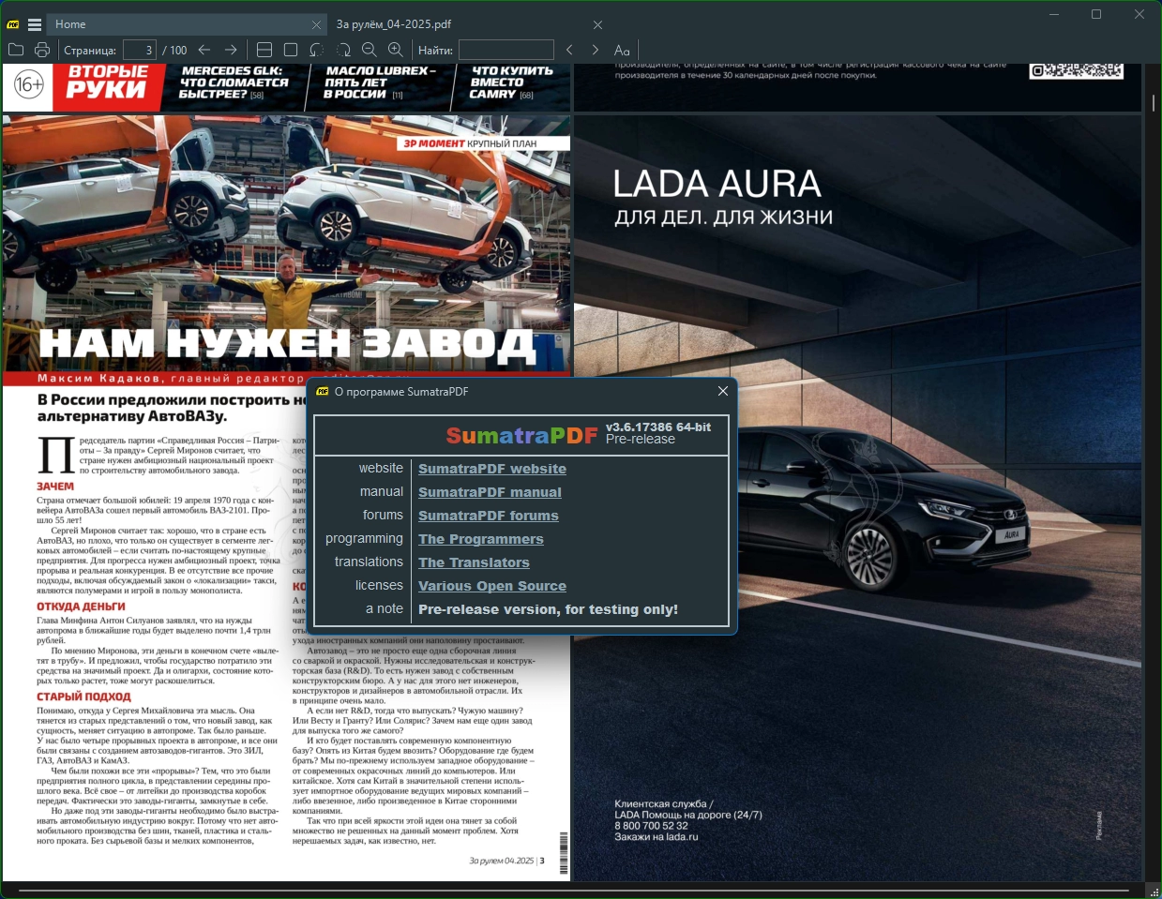Click the SumatraPDF app icon in title bar
The width and height of the screenshot is (1162, 899).
click(13, 24)
